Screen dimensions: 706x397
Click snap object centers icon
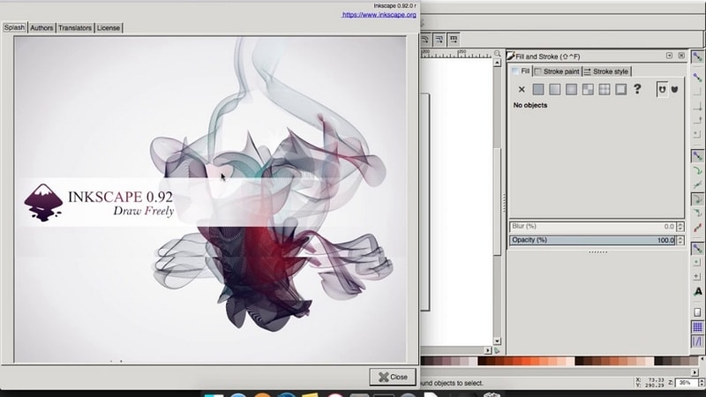pyautogui.click(x=697, y=262)
